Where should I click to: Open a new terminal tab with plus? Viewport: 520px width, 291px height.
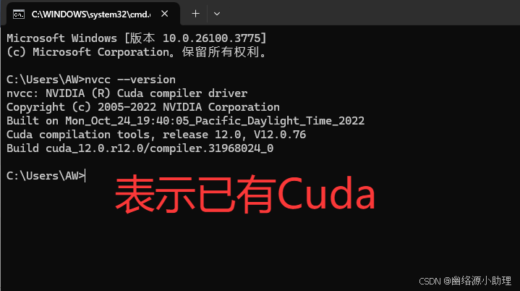click(196, 14)
